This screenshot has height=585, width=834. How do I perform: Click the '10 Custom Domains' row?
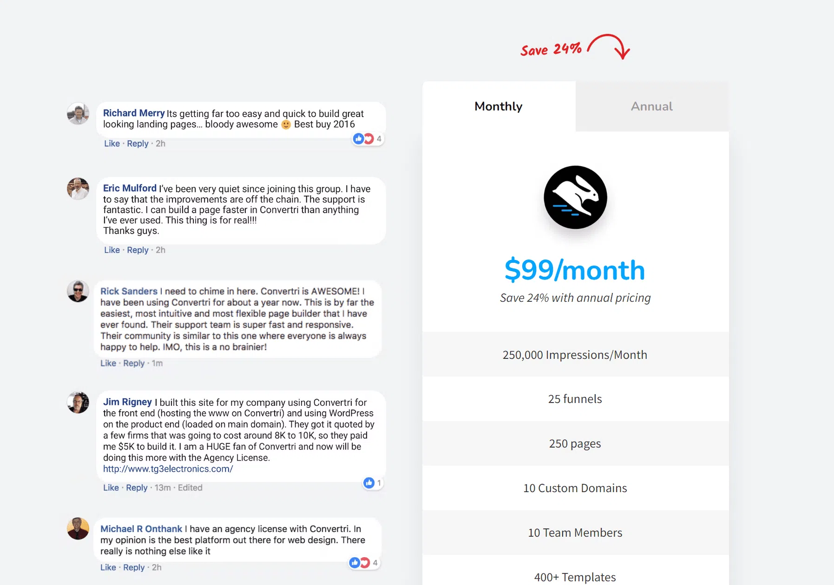point(575,488)
